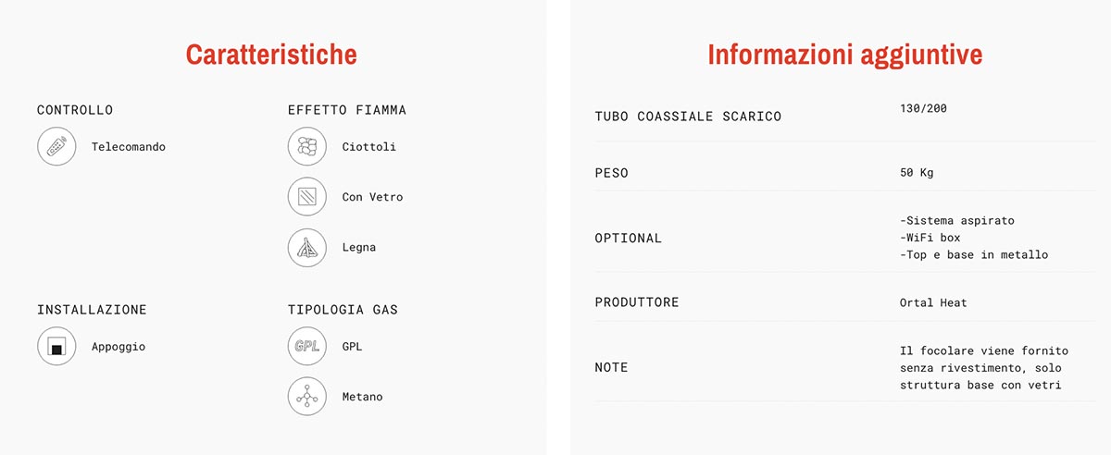Click the Optional row label
1111x455 pixels.
(x=628, y=238)
